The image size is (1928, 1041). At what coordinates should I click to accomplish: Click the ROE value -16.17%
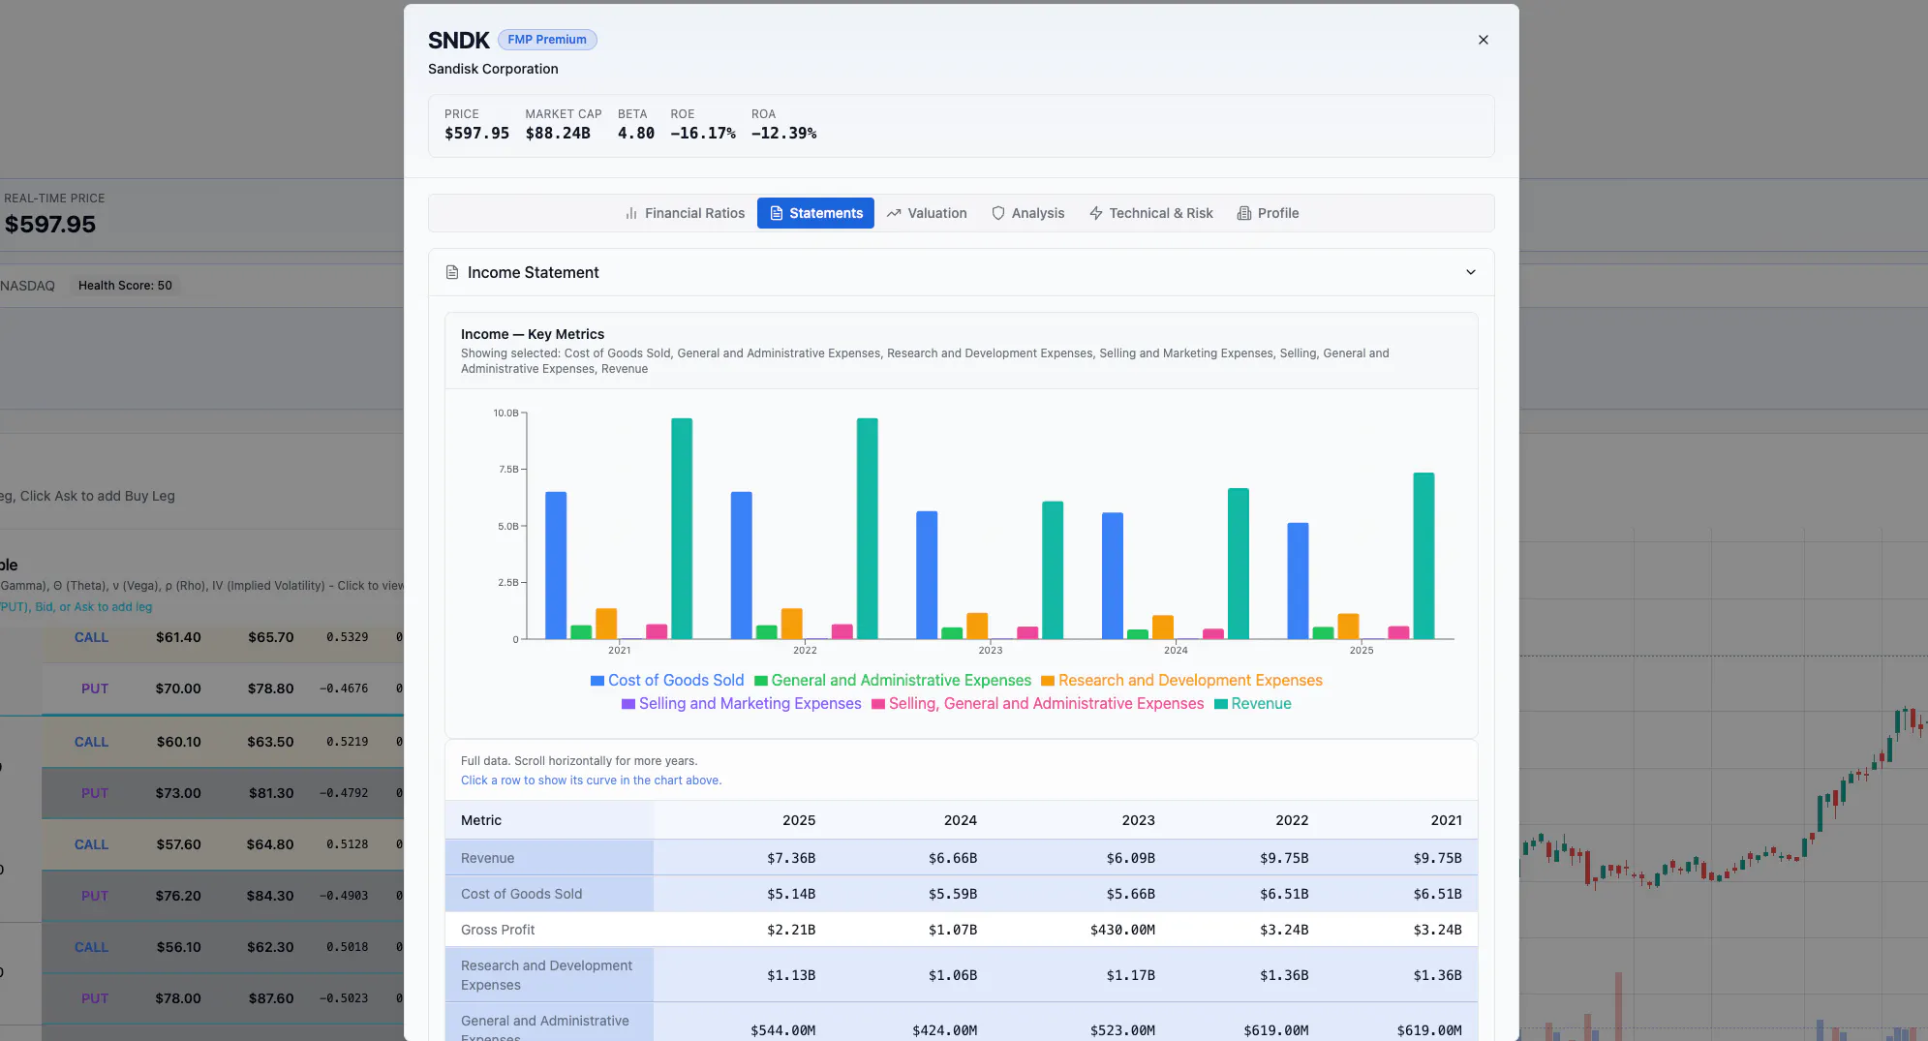click(703, 134)
